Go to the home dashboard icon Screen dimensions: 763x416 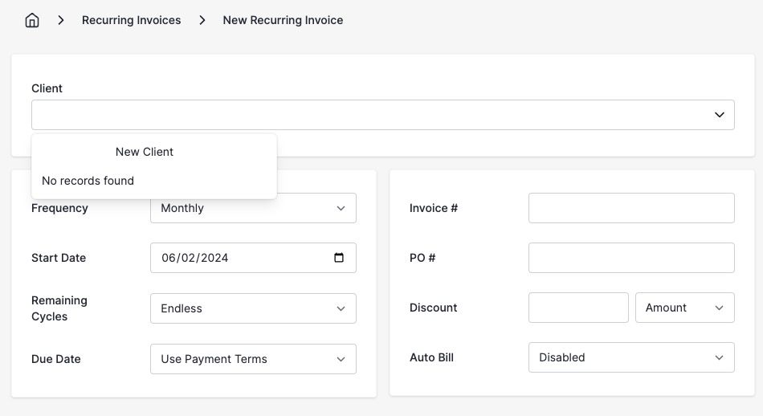pyautogui.click(x=32, y=20)
